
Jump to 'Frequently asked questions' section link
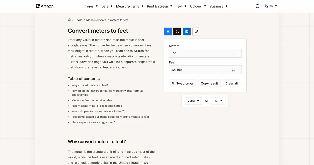(x=110, y=117)
